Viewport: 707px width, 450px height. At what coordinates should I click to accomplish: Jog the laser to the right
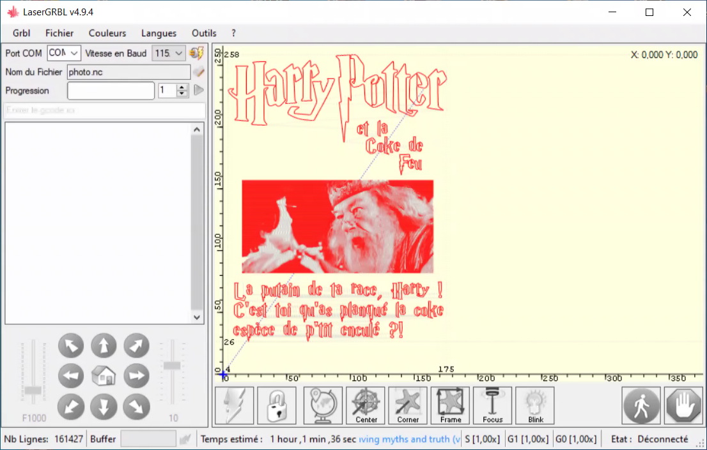(x=137, y=376)
